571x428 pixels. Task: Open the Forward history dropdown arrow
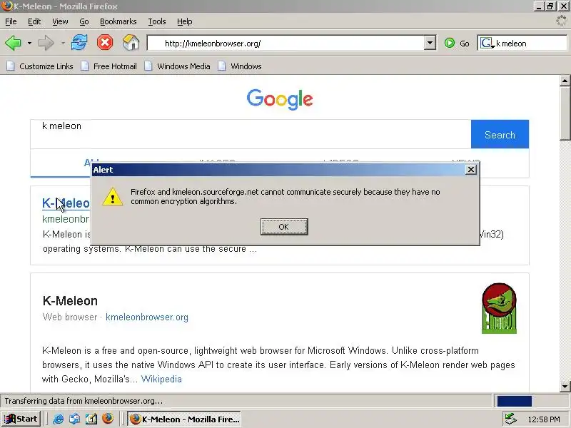[x=63, y=44]
